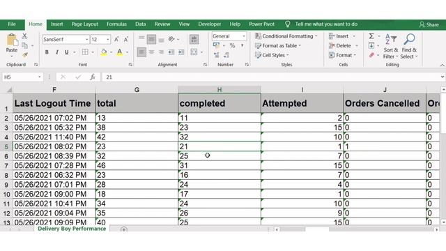Screen dimensions: 446x251
Task: Click Format cells button
Action: click(342, 55)
